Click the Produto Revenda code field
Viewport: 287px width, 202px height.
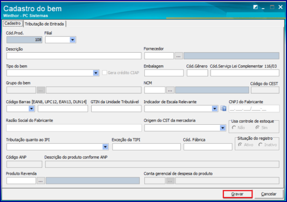[21, 181]
